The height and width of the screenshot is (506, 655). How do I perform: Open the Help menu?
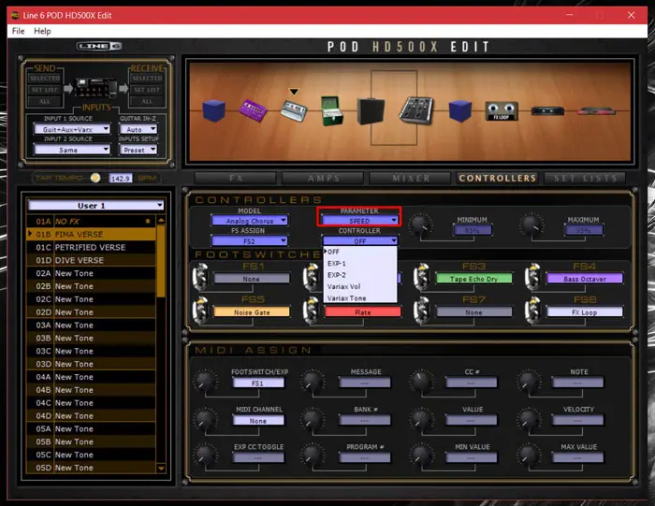42,31
